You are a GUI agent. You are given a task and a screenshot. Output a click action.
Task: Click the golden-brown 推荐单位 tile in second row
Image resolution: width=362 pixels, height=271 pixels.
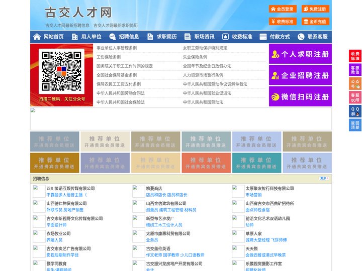(54, 163)
